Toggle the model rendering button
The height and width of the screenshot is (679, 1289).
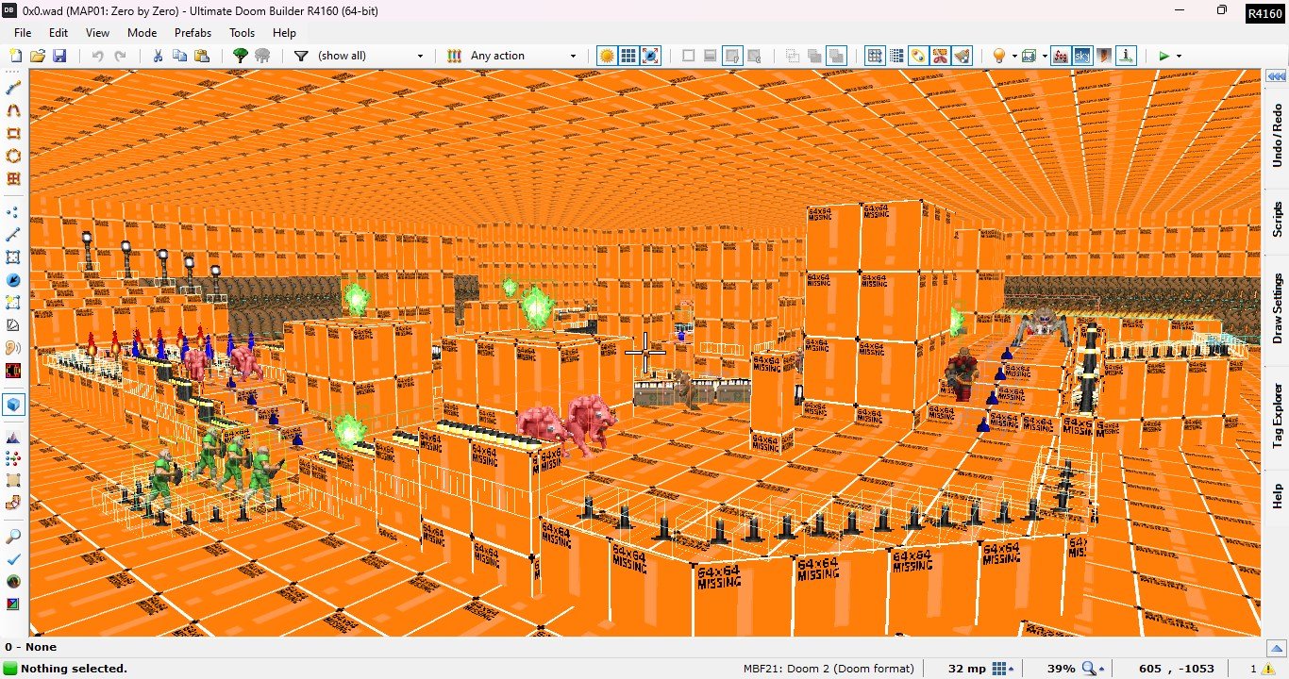click(1030, 56)
